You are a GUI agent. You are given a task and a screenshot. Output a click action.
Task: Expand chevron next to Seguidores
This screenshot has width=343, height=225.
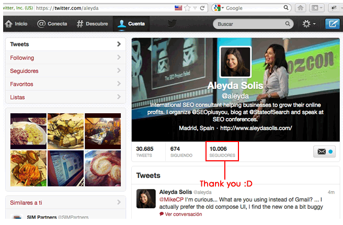tap(119, 70)
